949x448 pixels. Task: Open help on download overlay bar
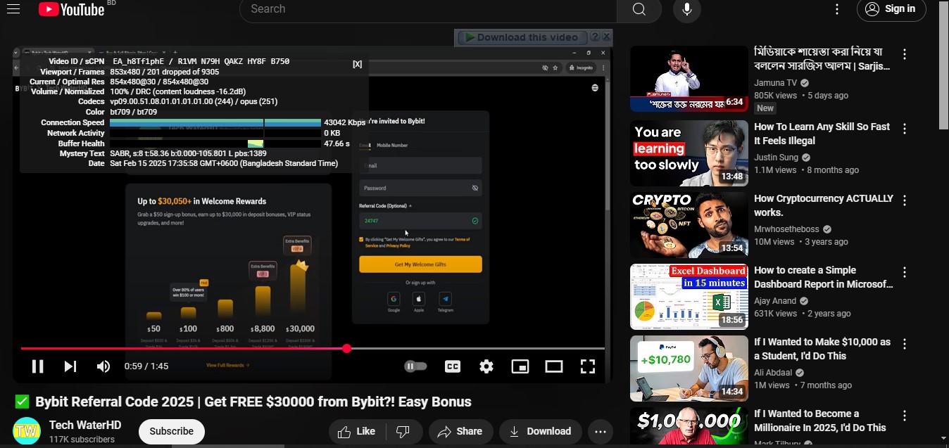[595, 37]
